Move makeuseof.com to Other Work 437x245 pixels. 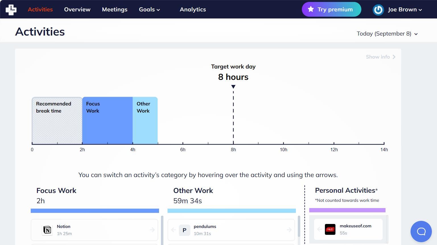point(319,229)
